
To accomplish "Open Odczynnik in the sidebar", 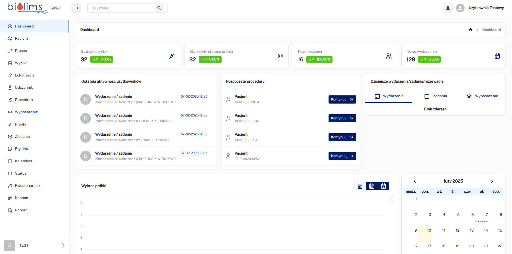I will pyautogui.click(x=34, y=88).
